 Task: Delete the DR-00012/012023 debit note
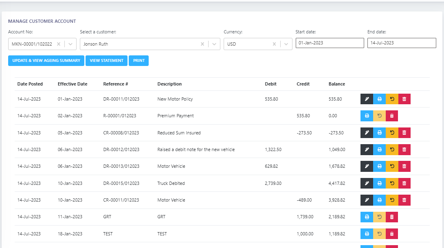point(404,149)
